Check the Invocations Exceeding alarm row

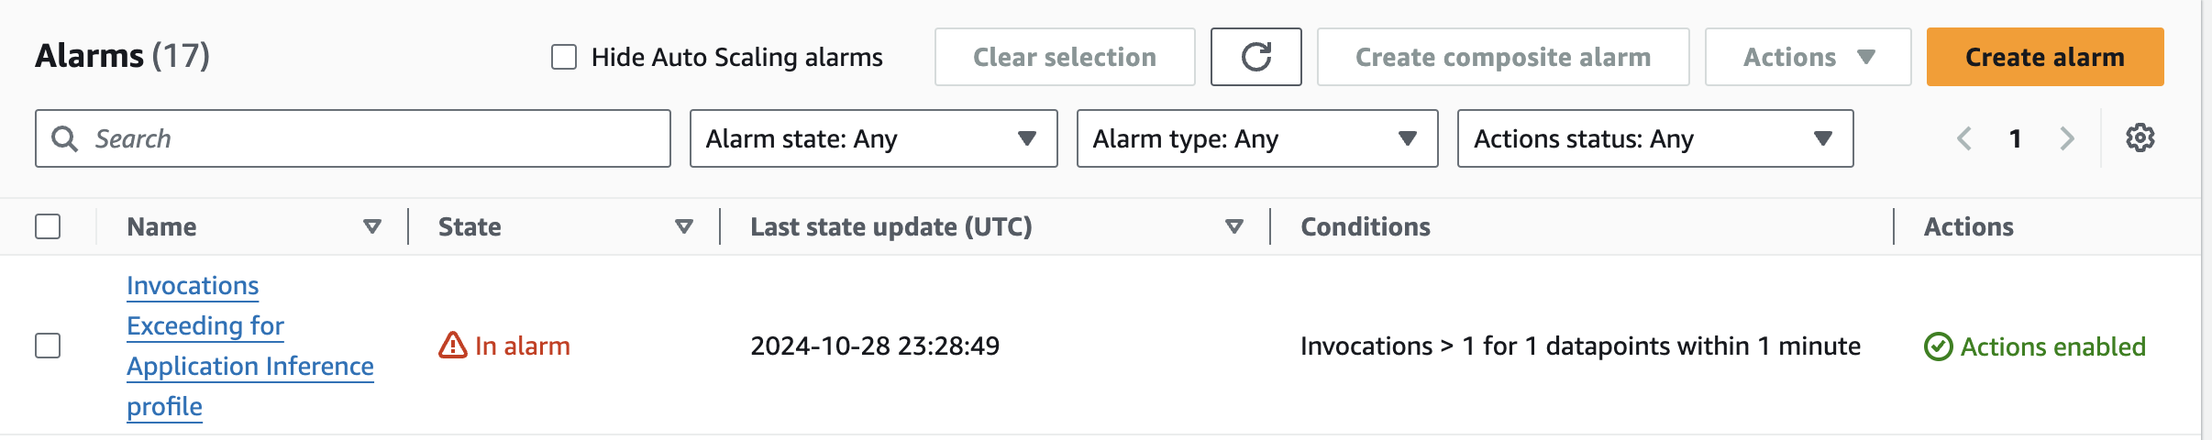(x=48, y=346)
